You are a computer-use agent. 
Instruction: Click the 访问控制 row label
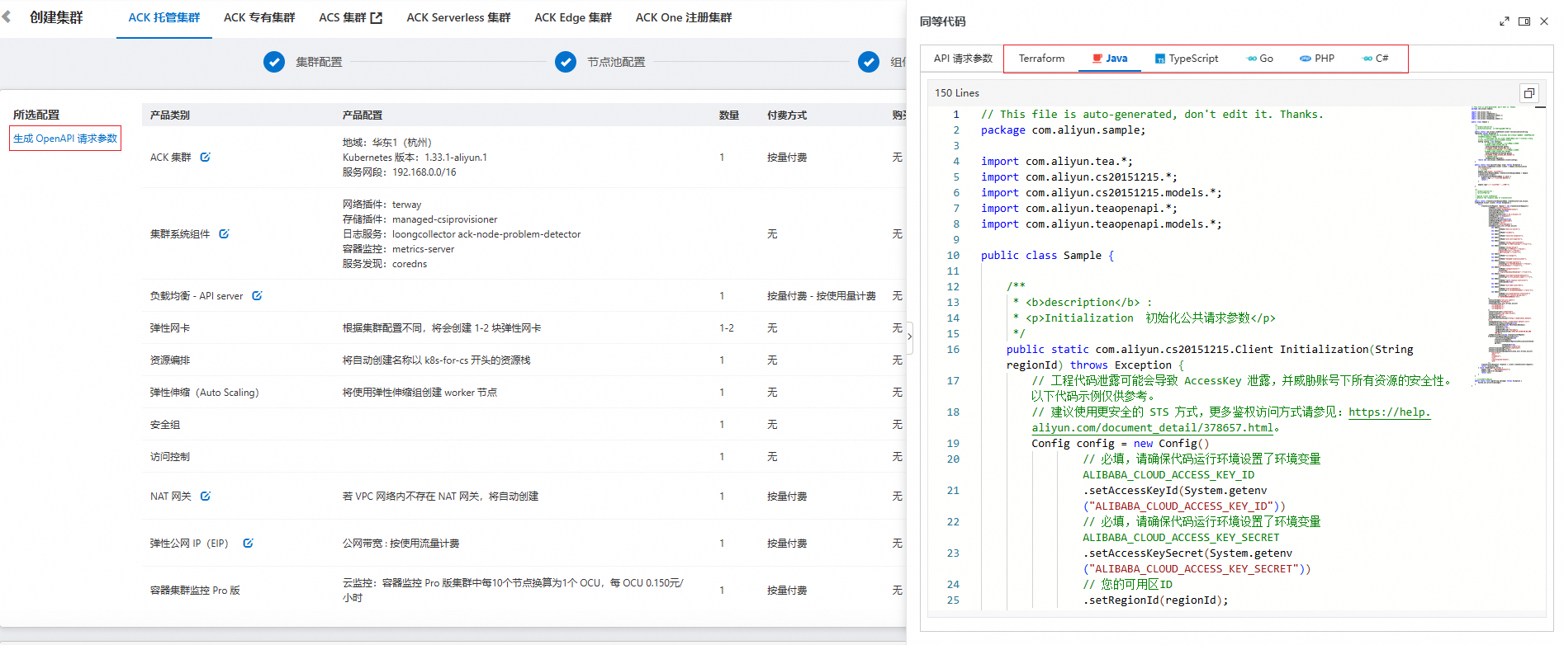169,457
